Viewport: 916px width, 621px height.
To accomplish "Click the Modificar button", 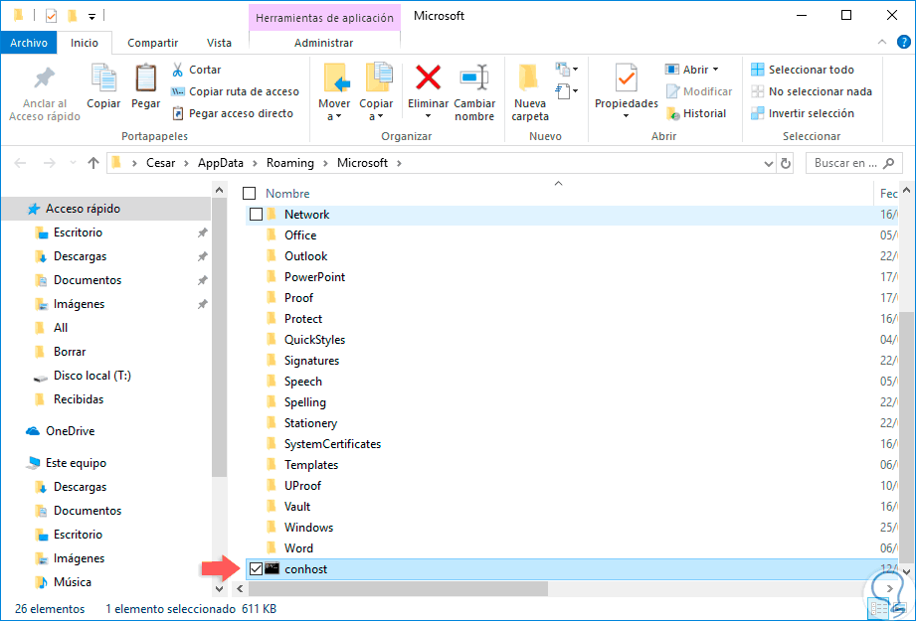I will (698, 91).
